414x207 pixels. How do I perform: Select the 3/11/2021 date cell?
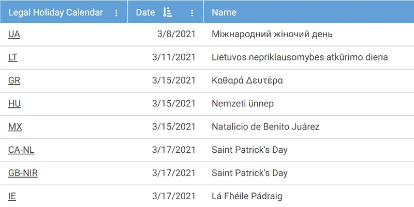point(174,57)
